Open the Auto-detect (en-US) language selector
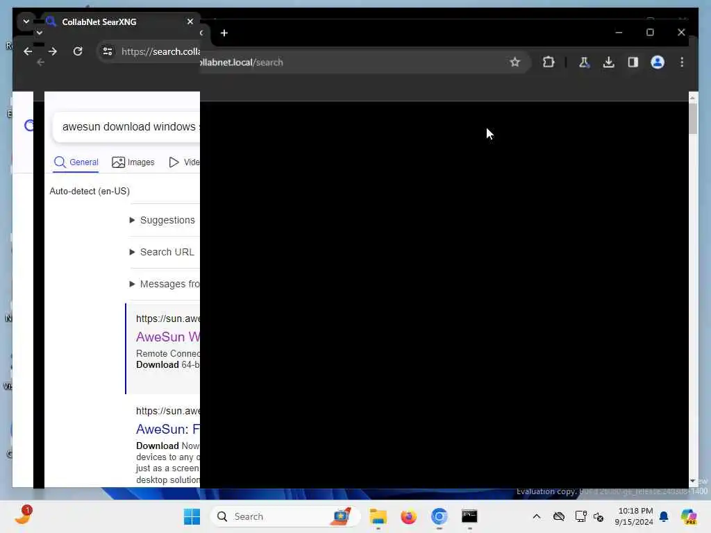Image resolution: width=711 pixels, height=533 pixels. point(90,192)
